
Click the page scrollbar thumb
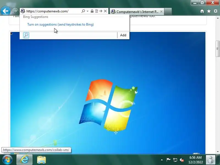(218, 49)
